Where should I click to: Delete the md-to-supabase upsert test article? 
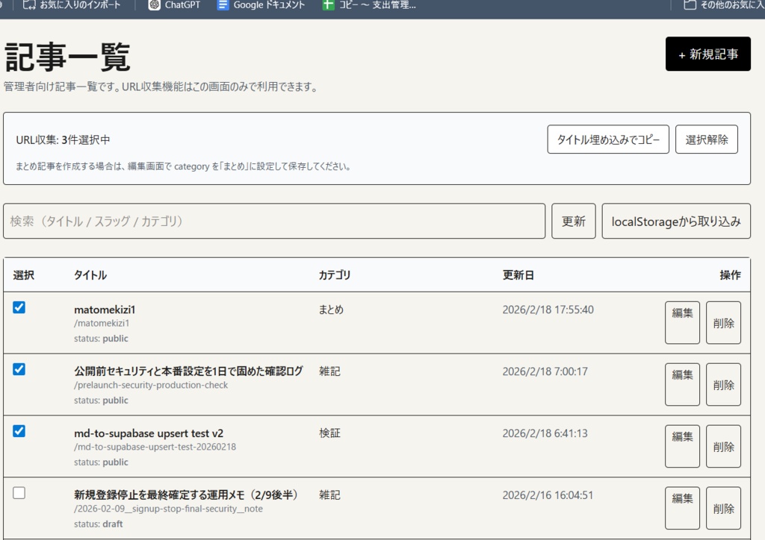coord(722,445)
